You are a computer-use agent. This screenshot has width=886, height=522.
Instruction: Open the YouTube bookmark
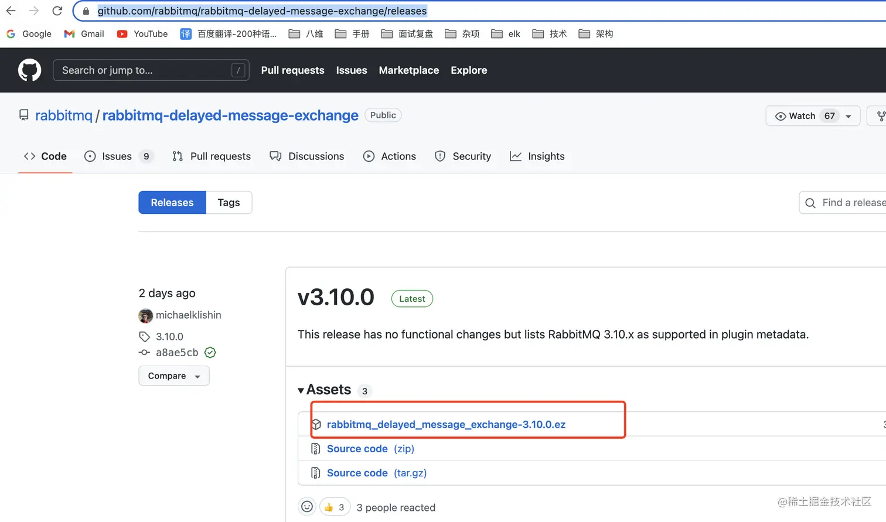142,34
